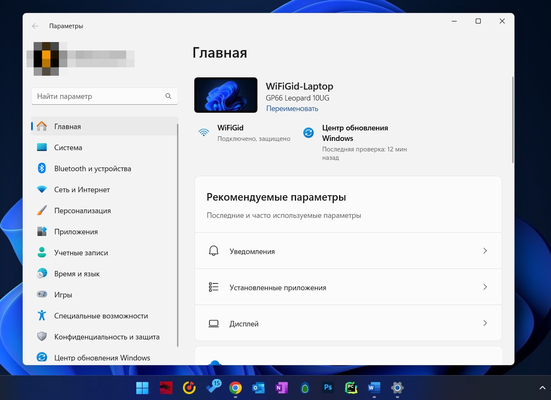Image resolution: width=551 pixels, height=400 pixels.
Task: Select Специальные возможности in sidebar
Action: pyautogui.click(x=105, y=315)
